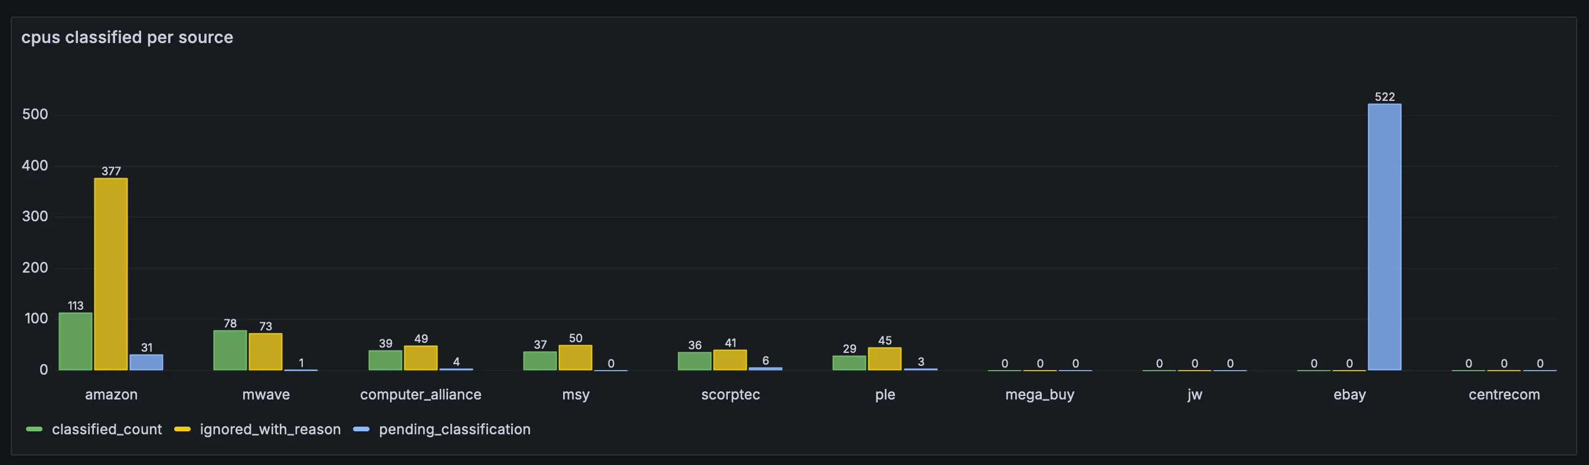Click the mega_buy x-axis label

[x=1039, y=395]
